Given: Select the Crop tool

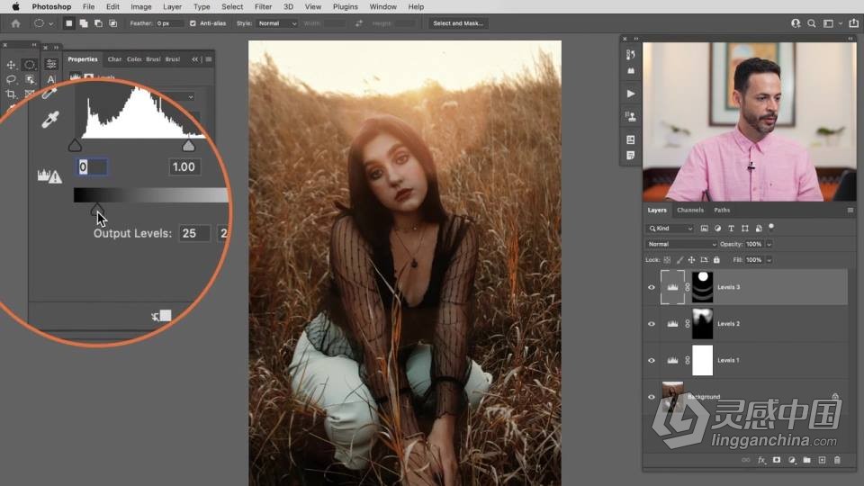Looking at the screenshot, I should pyautogui.click(x=11, y=94).
